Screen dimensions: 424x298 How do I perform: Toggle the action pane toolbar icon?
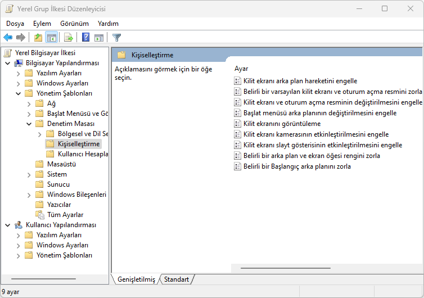click(99, 37)
